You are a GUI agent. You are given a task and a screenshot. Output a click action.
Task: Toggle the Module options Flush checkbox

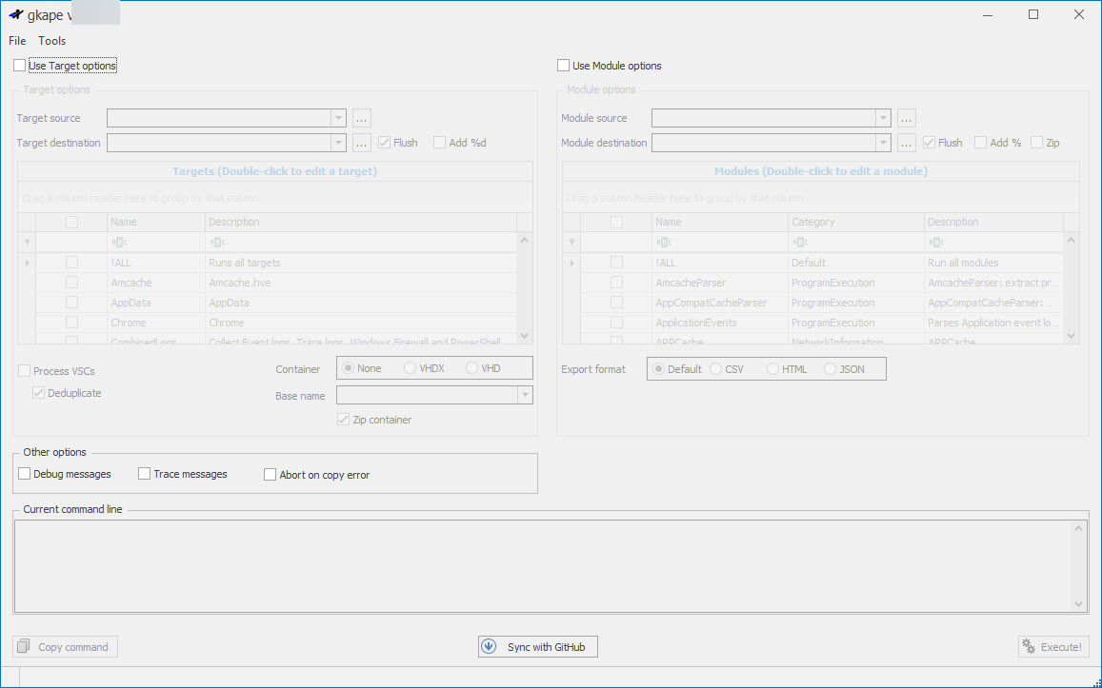(x=929, y=143)
